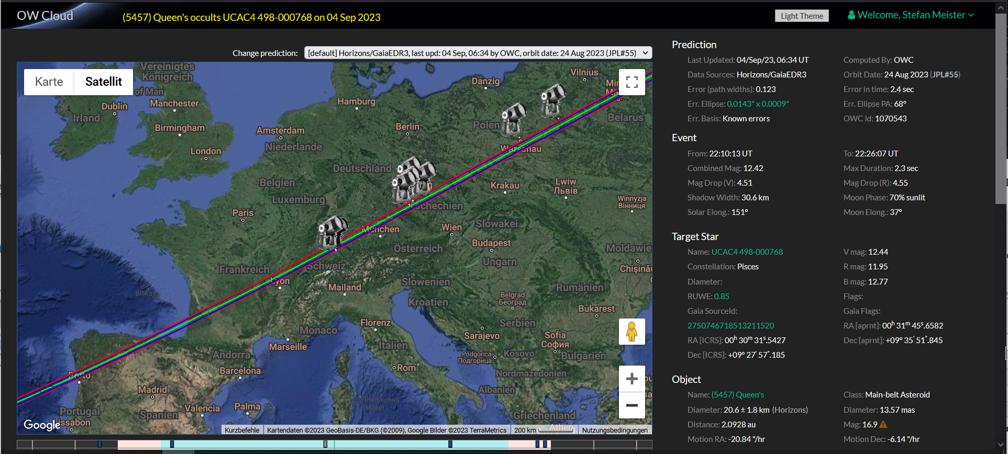
Task: Open the Change prediction dropdown
Action: coord(478,53)
